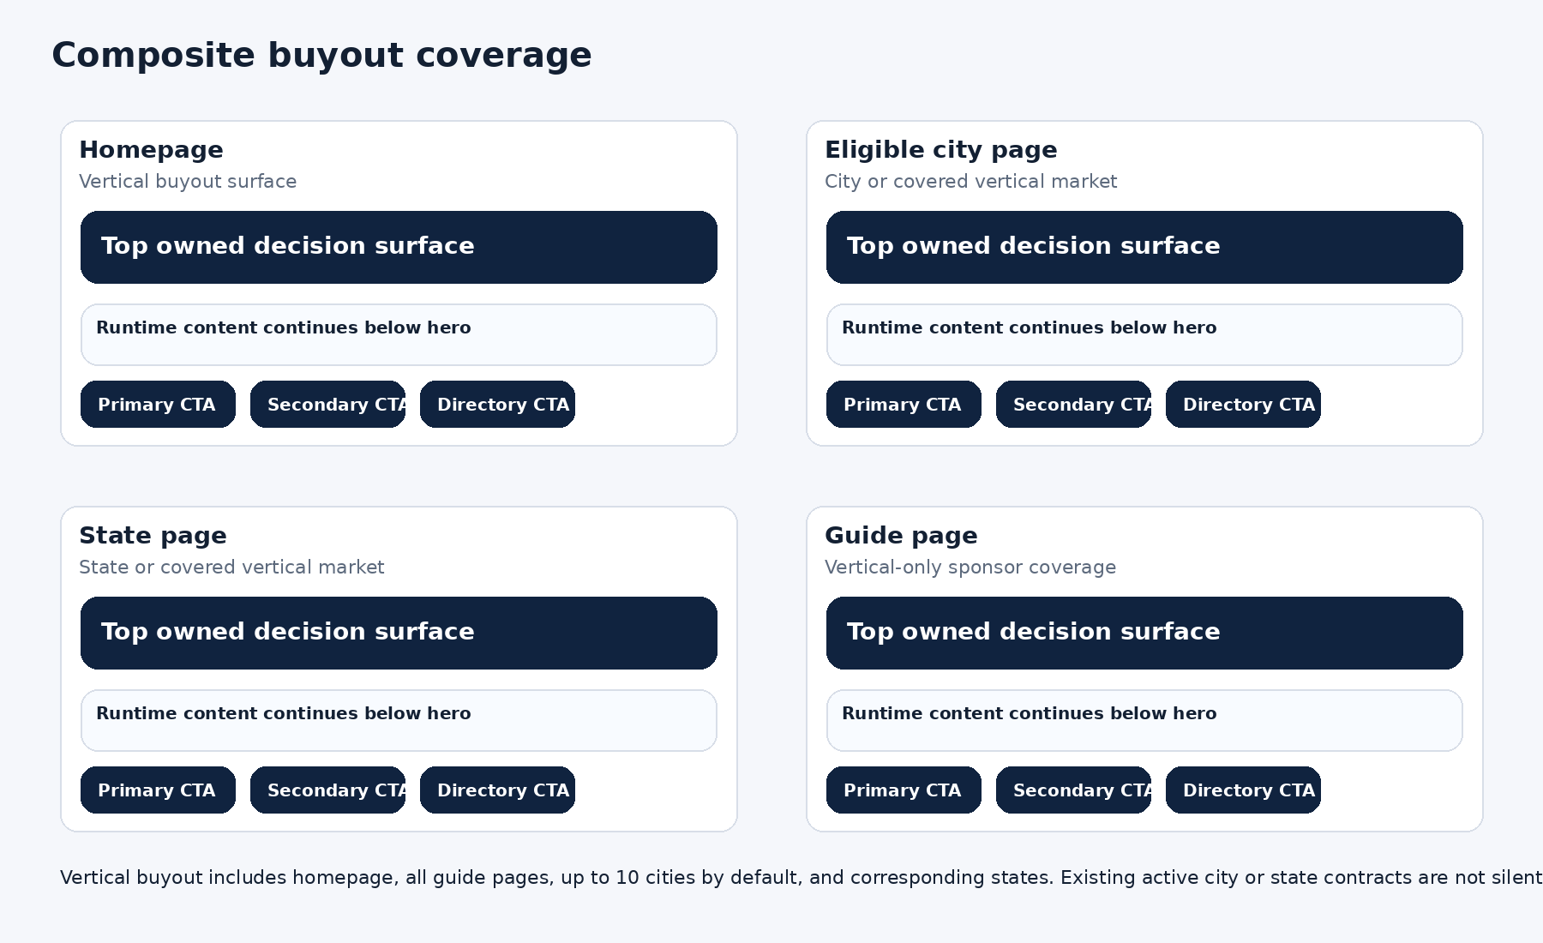The image size is (1543, 943).
Task: Click Directory CTA in the Homepage card
Action: pos(497,404)
